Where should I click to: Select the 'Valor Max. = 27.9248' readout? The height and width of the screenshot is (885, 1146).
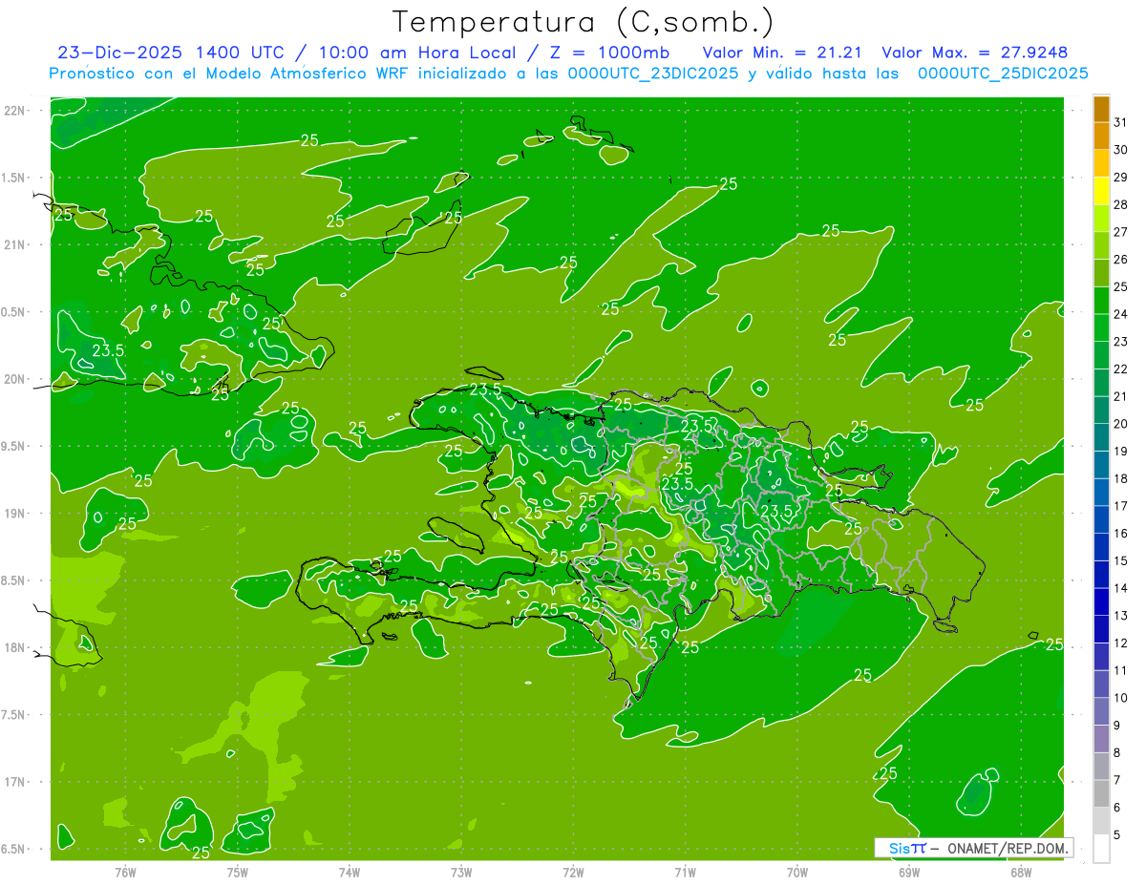pyautogui.click(x=974, y=53)
